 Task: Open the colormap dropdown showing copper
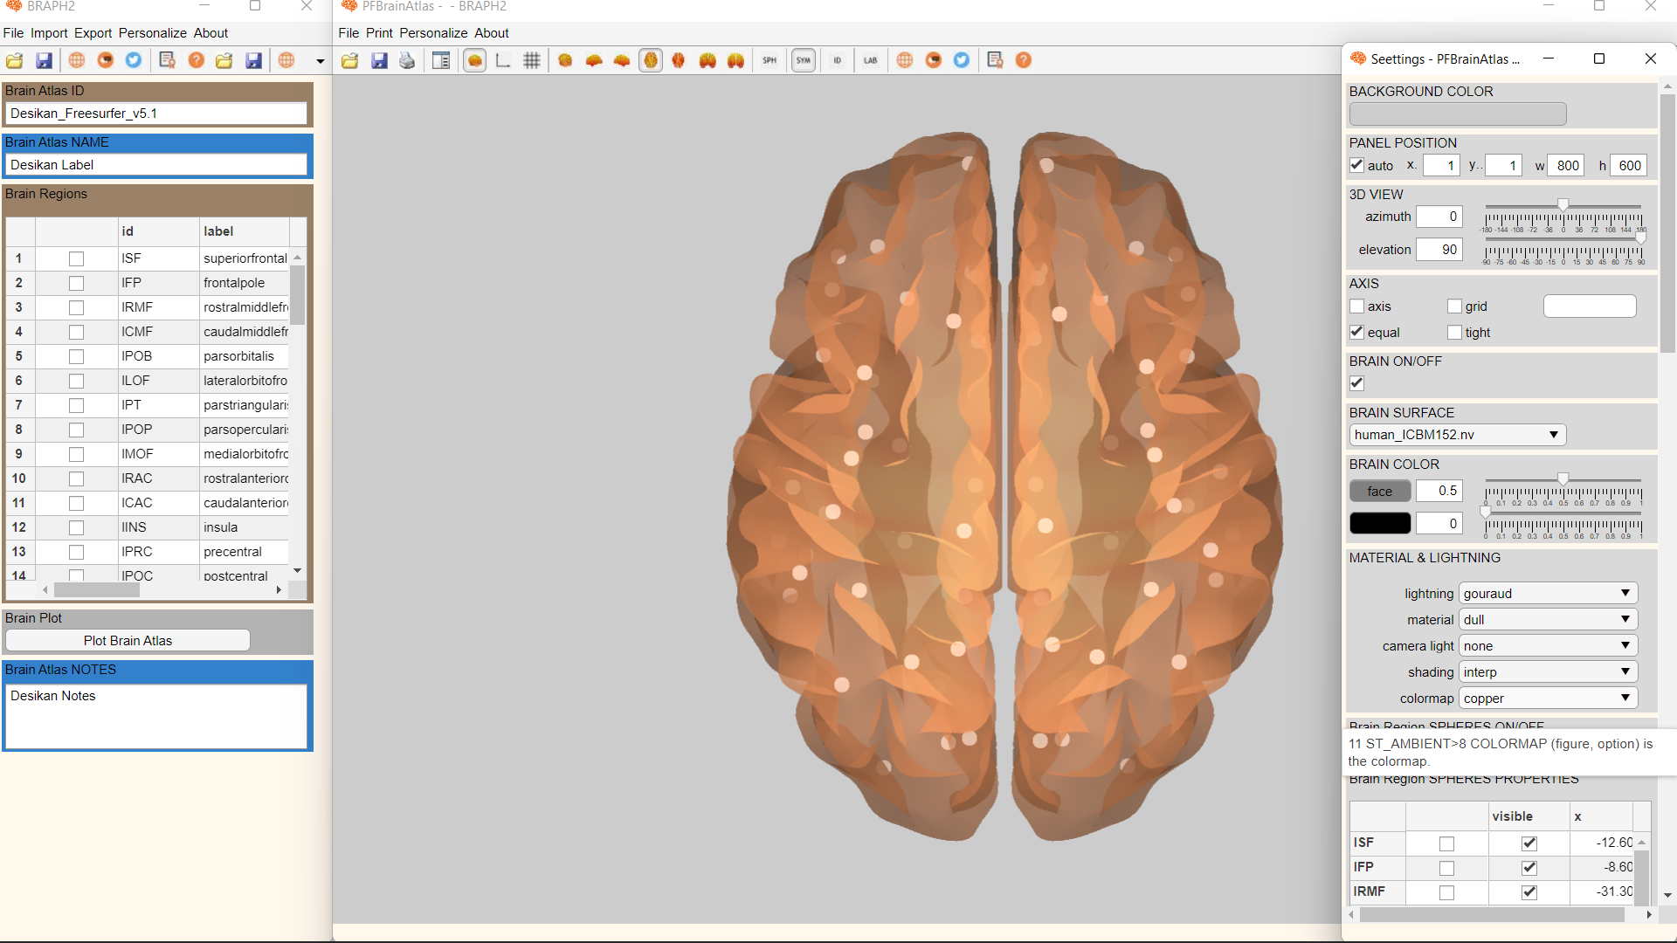point(1547,699)
